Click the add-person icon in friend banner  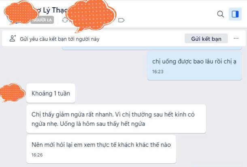(x=13, y=38)
